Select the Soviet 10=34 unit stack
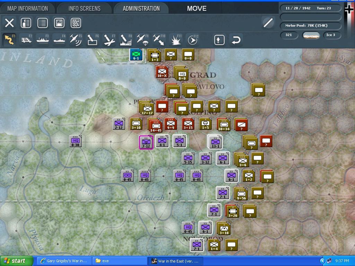Image resolution: width=355 pixels, height=266 pixels. pos(223,125)
